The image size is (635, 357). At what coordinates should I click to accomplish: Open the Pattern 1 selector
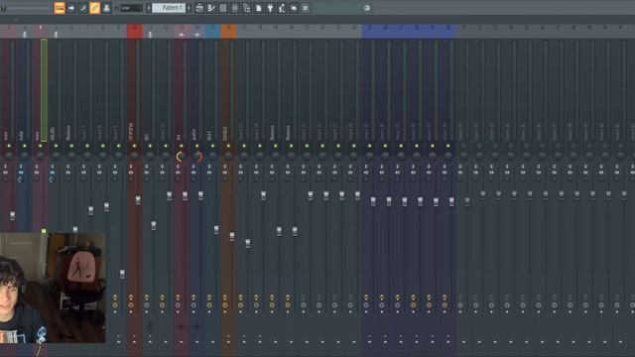coord(169,8)
